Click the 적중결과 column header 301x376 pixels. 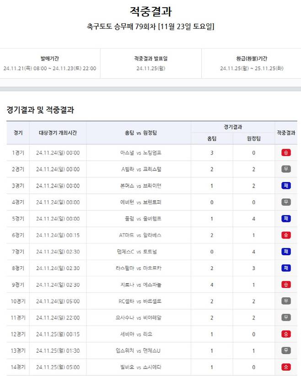pyautogui.click(x=286, y=133)
